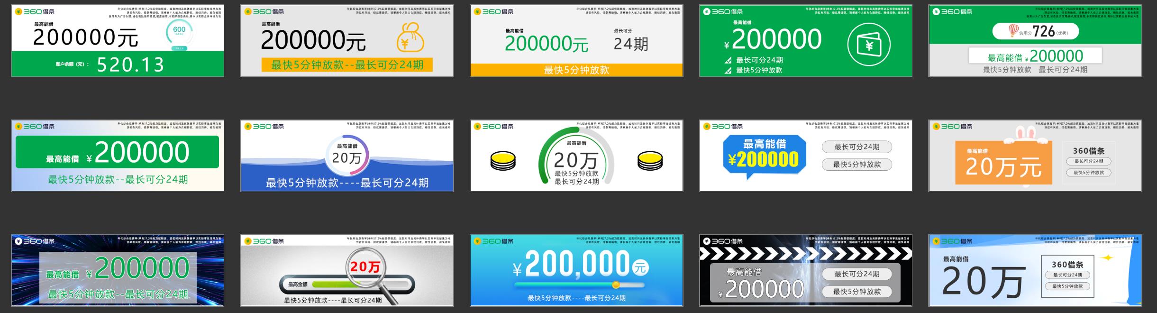Click the orange 最快5分钟放款 bar

tap(576, 70)
